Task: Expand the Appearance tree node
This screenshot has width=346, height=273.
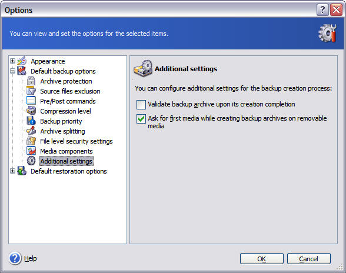Action: (x=12, y=61)
